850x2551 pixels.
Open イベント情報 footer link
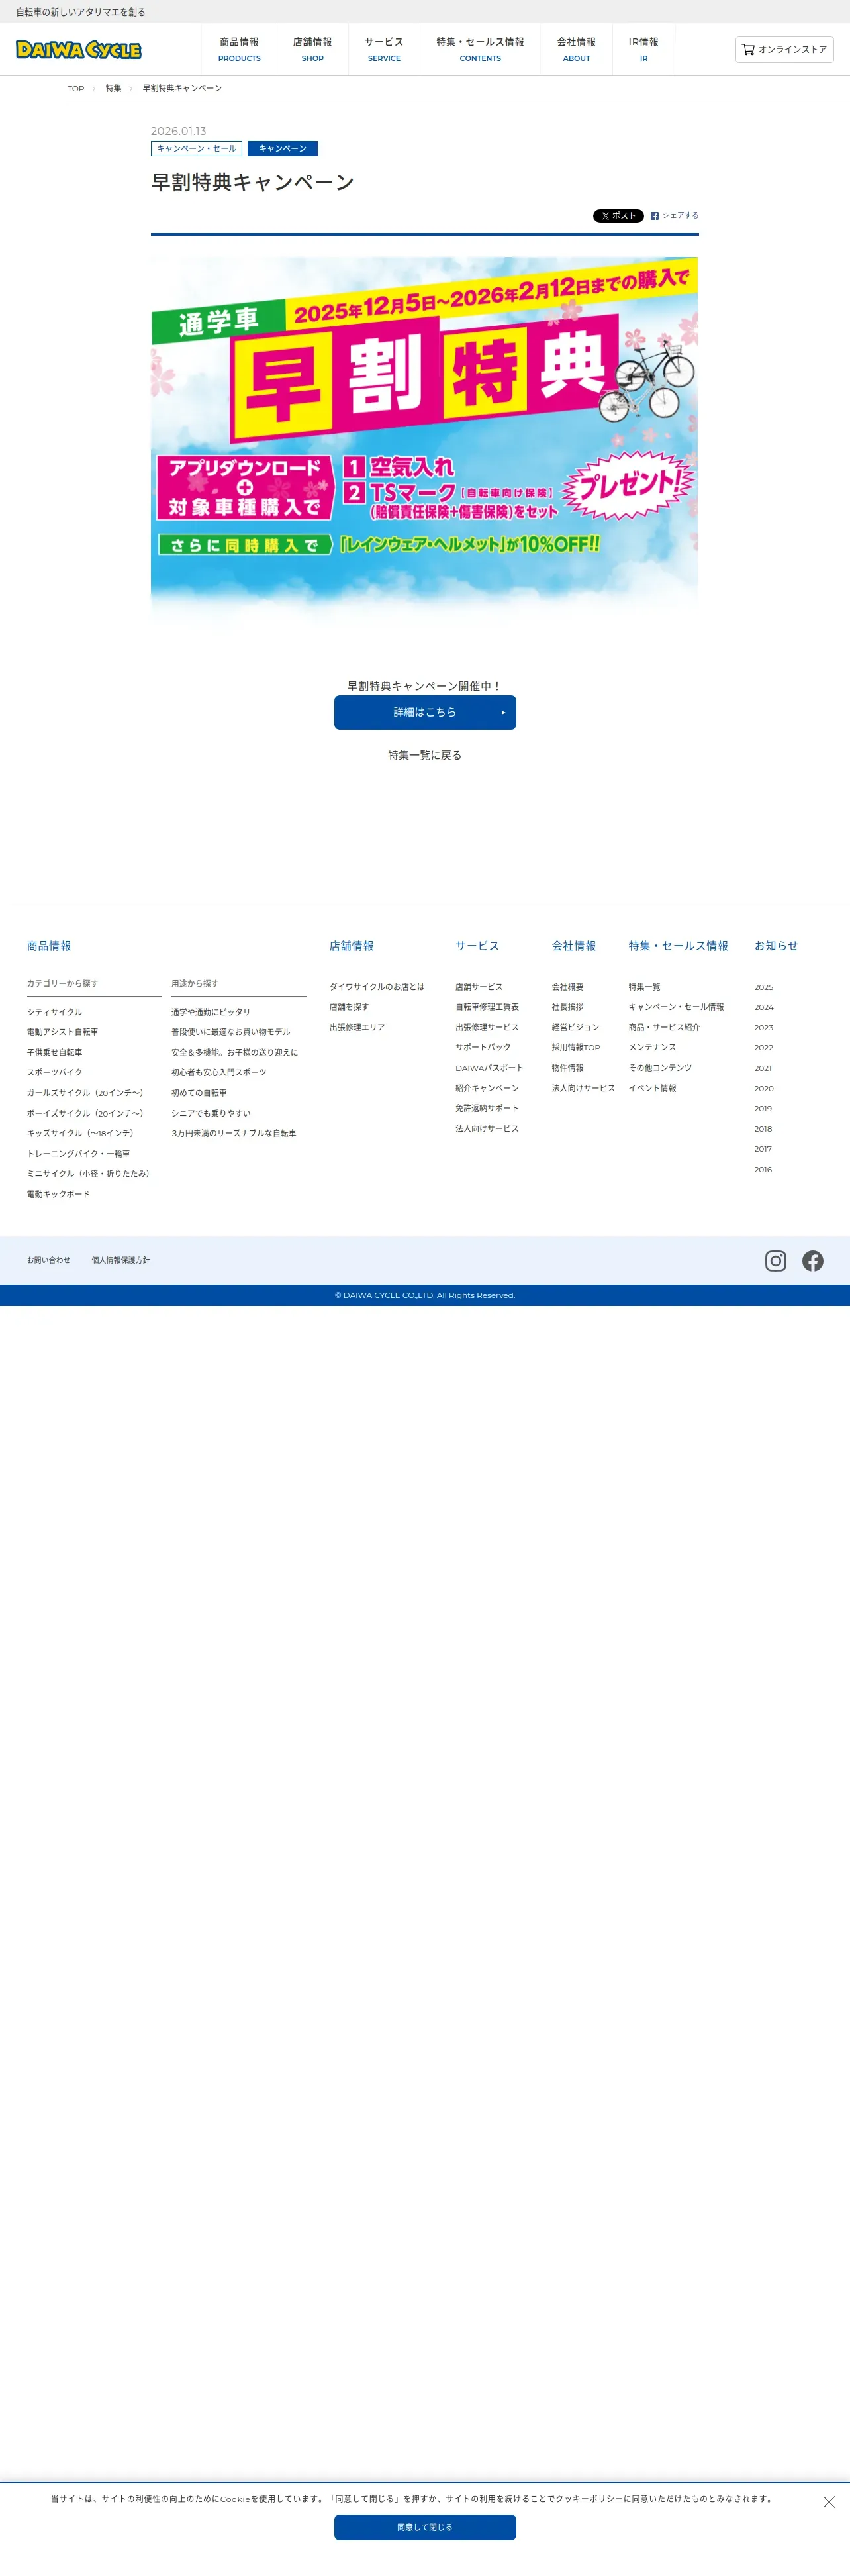point(652,1088)
